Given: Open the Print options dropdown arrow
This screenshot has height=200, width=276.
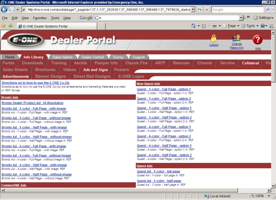Looking at the screenshot, I should pos(220,26).
